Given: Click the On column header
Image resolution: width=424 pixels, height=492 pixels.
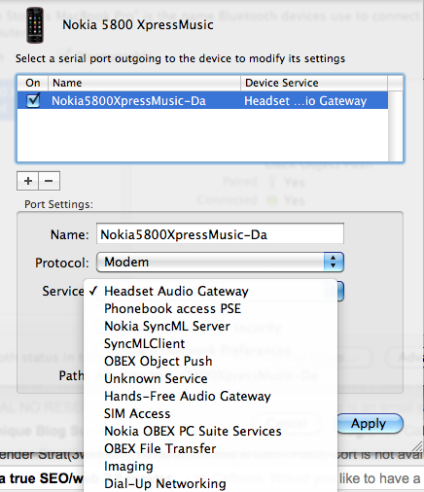Looking at the screenshot, I should pyautogui.click(x=33, y=83).
